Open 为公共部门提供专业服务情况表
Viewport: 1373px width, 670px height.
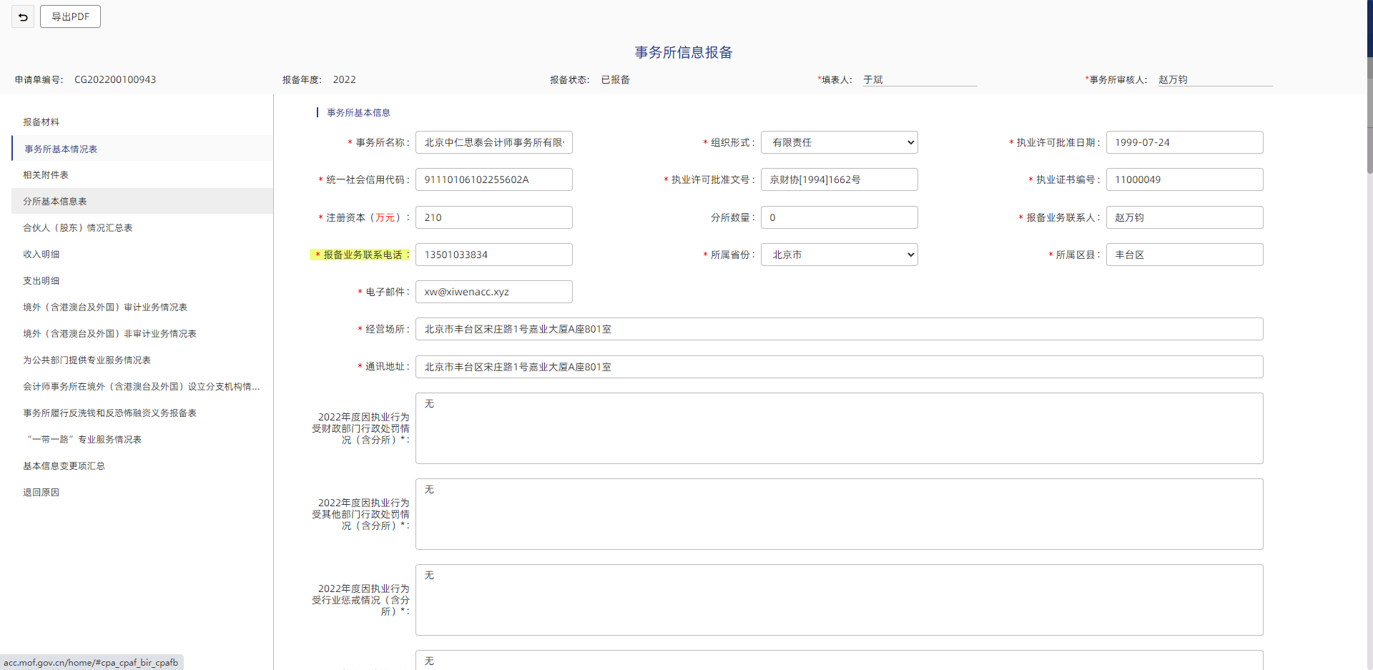87,360
